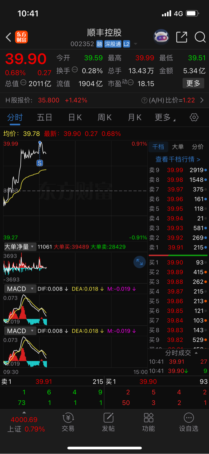209x454 pixels.
Task: Tap the 大单净量 volume chart
Action: coord(75,268)
